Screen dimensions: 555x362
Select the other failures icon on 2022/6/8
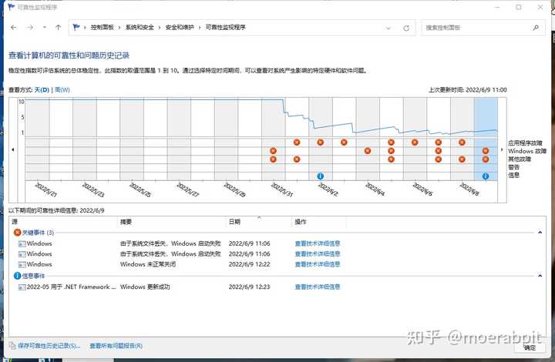tap(462, 159)
